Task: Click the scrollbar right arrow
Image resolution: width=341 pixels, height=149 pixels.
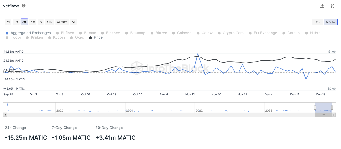Action: (334, 115)
